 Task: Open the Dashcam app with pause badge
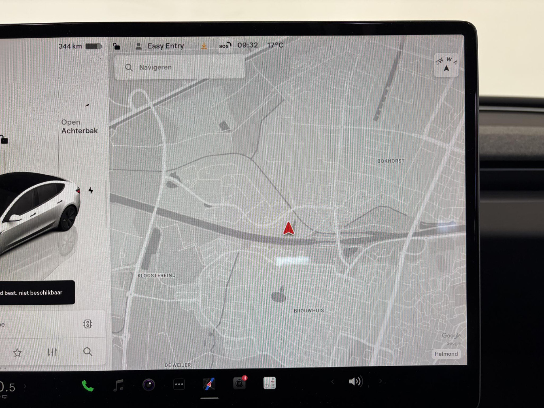[240, 383]
